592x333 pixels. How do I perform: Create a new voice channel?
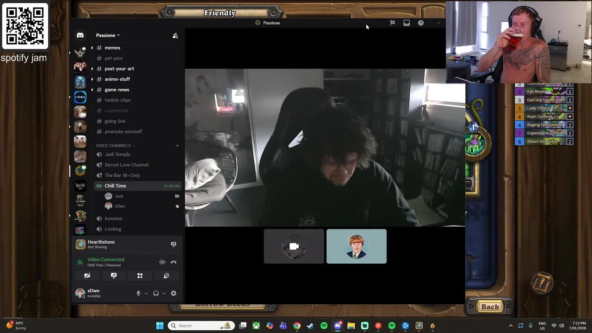click(177, 146)
